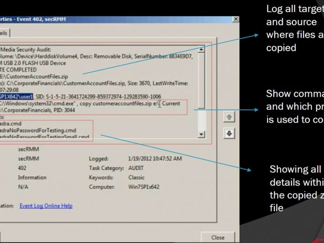Image resolution: width=324 pixels, height=243 pixels.
Task: Click the Media Security Audit heading line
Action: coord(25,50)
